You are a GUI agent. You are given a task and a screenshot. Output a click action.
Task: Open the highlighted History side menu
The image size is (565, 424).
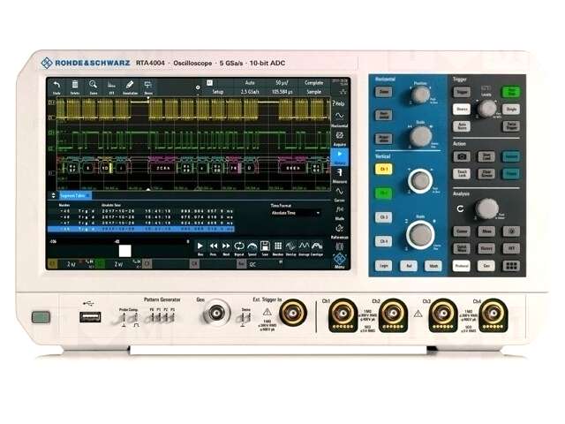coord(339,157)
